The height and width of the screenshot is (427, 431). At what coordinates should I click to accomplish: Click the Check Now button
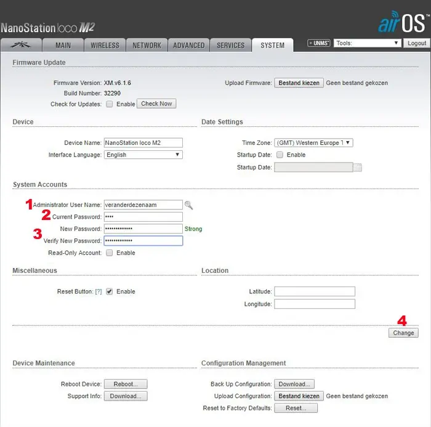coord(156,104)
